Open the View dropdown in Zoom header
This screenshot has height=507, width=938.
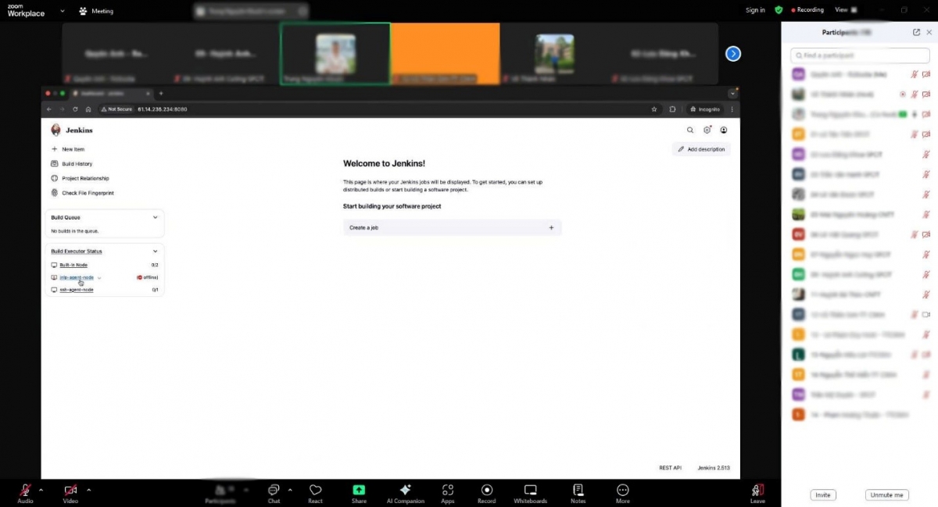[x=846, y=10]
